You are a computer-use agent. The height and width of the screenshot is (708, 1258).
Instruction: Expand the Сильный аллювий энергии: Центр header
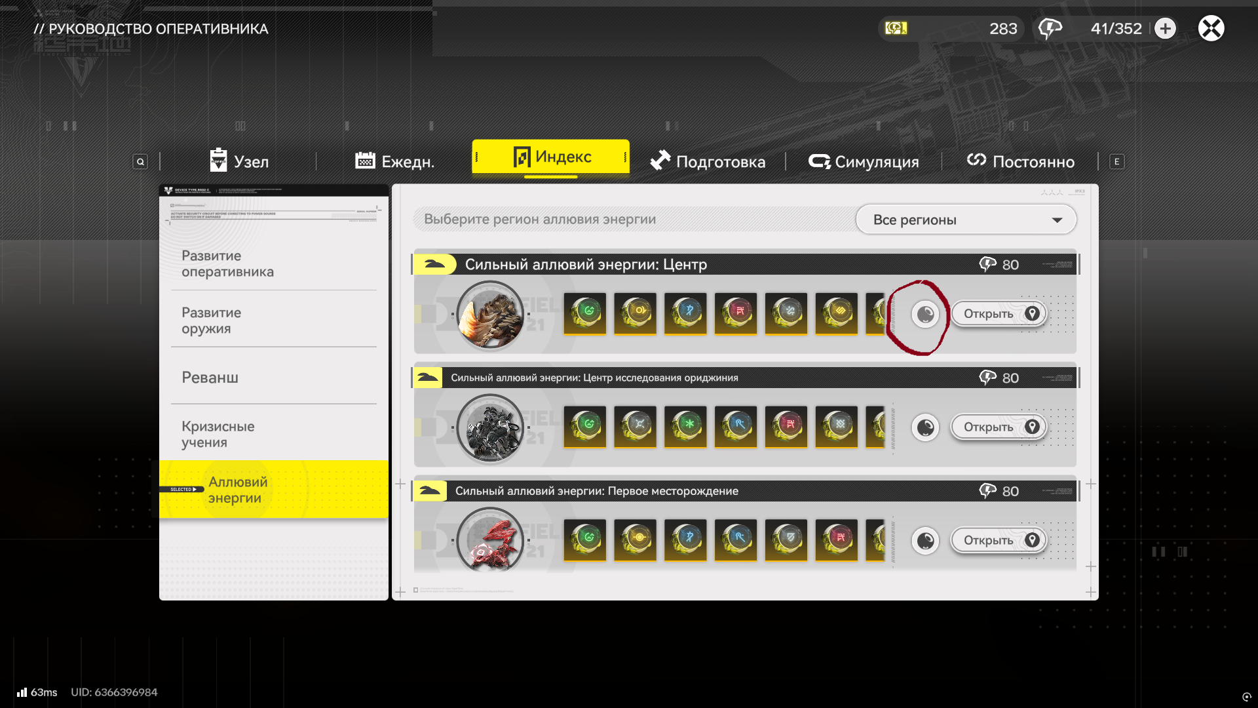pos(746,264)
